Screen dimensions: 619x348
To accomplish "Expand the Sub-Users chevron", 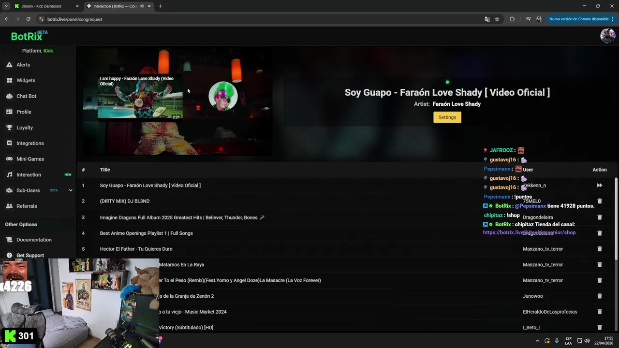I will 71,190.
